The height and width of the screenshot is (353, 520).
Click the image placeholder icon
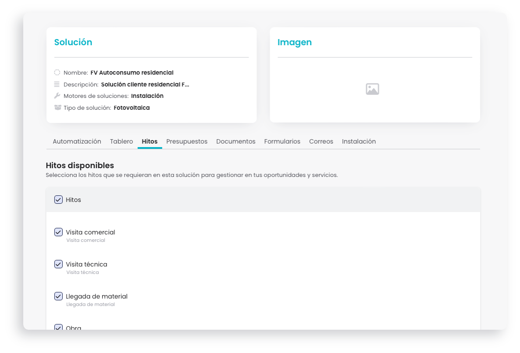[x=372, y=89]
